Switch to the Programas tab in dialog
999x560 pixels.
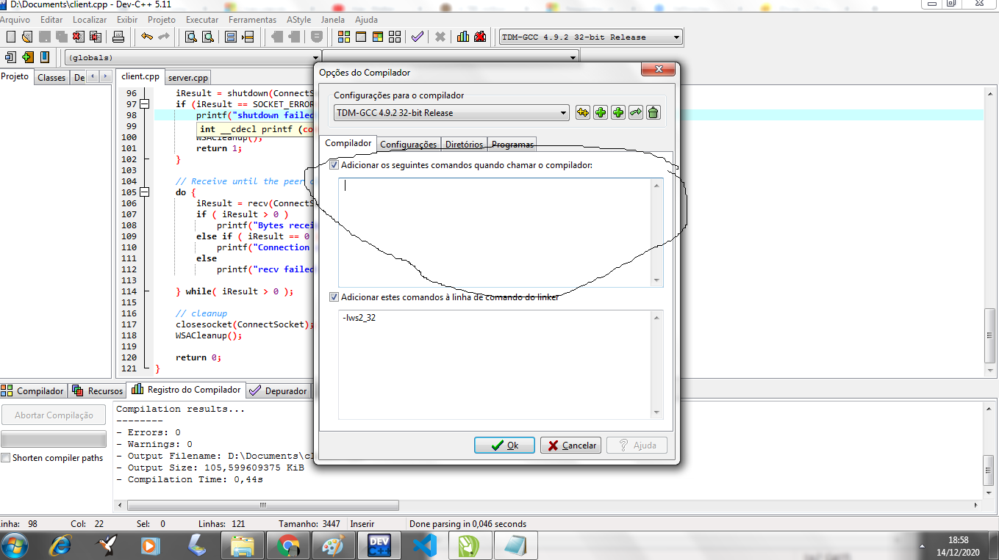click(x=512, y=145)
